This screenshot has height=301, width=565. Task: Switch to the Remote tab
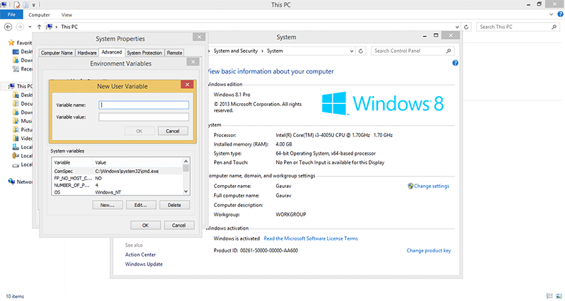point(174,52)
